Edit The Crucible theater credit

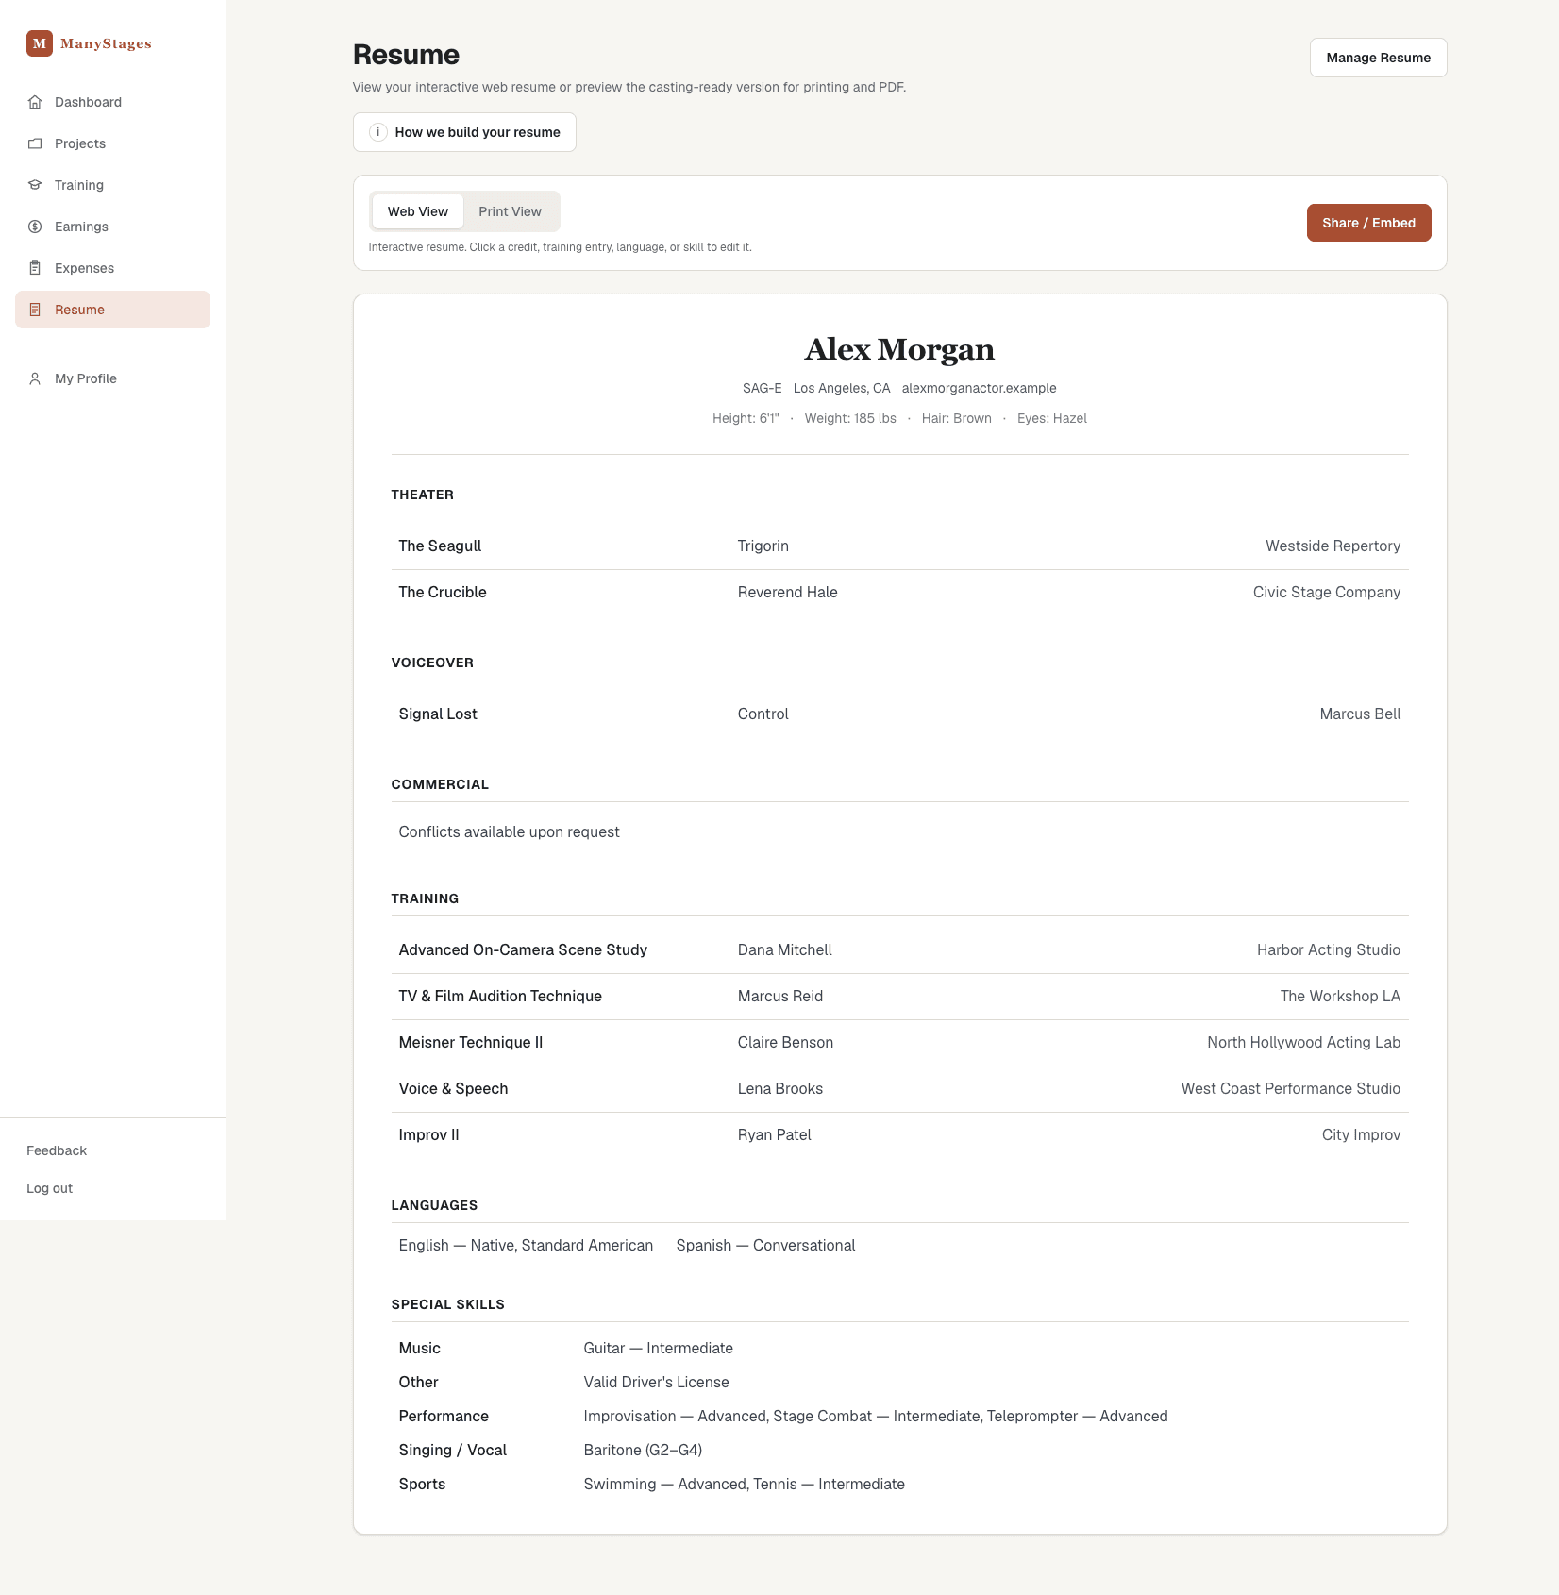pos(899,593)
